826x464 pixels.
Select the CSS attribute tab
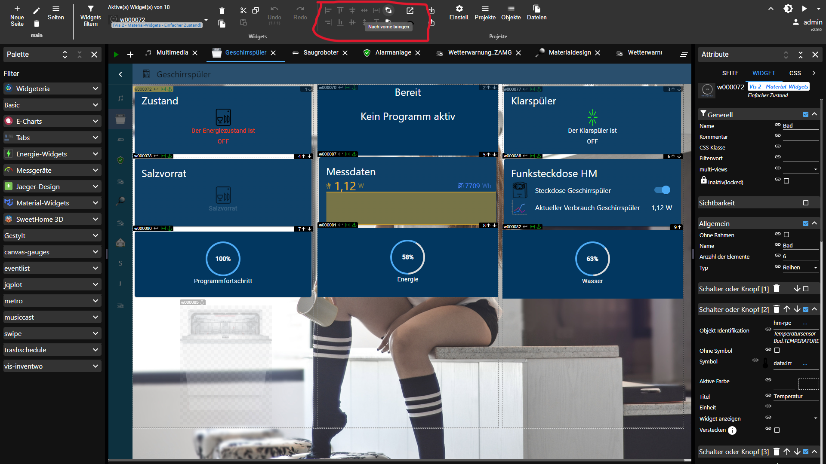(x=795, y=73)
